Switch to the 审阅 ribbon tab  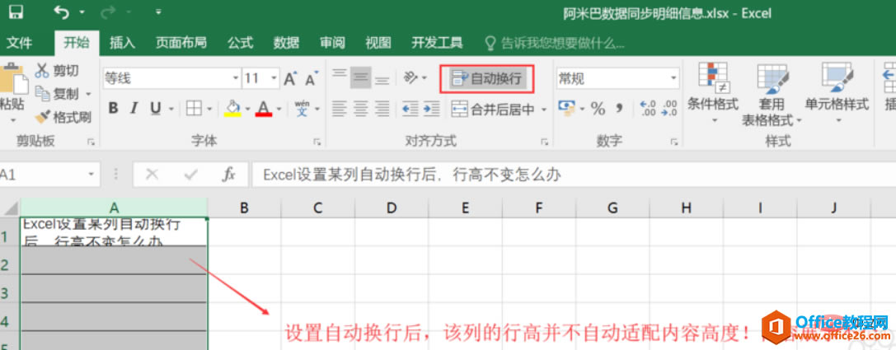point(332,43)
